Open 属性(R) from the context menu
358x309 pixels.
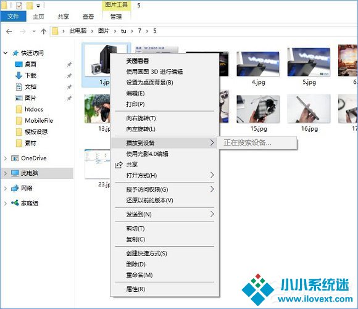[x=164, y=289]
